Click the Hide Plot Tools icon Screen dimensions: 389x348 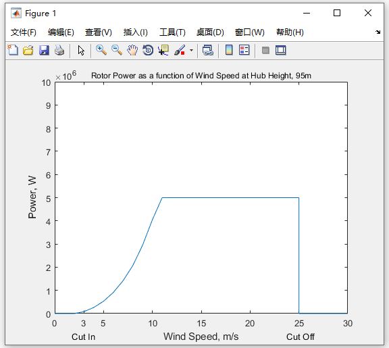pos(265,51)
